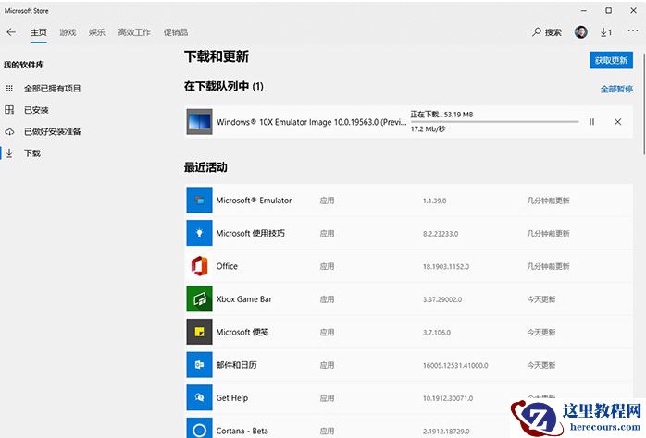Screen dimensions: 646x438
Task: Click the Microsoft Emulator app icon
Action: (x=199, y=201)
